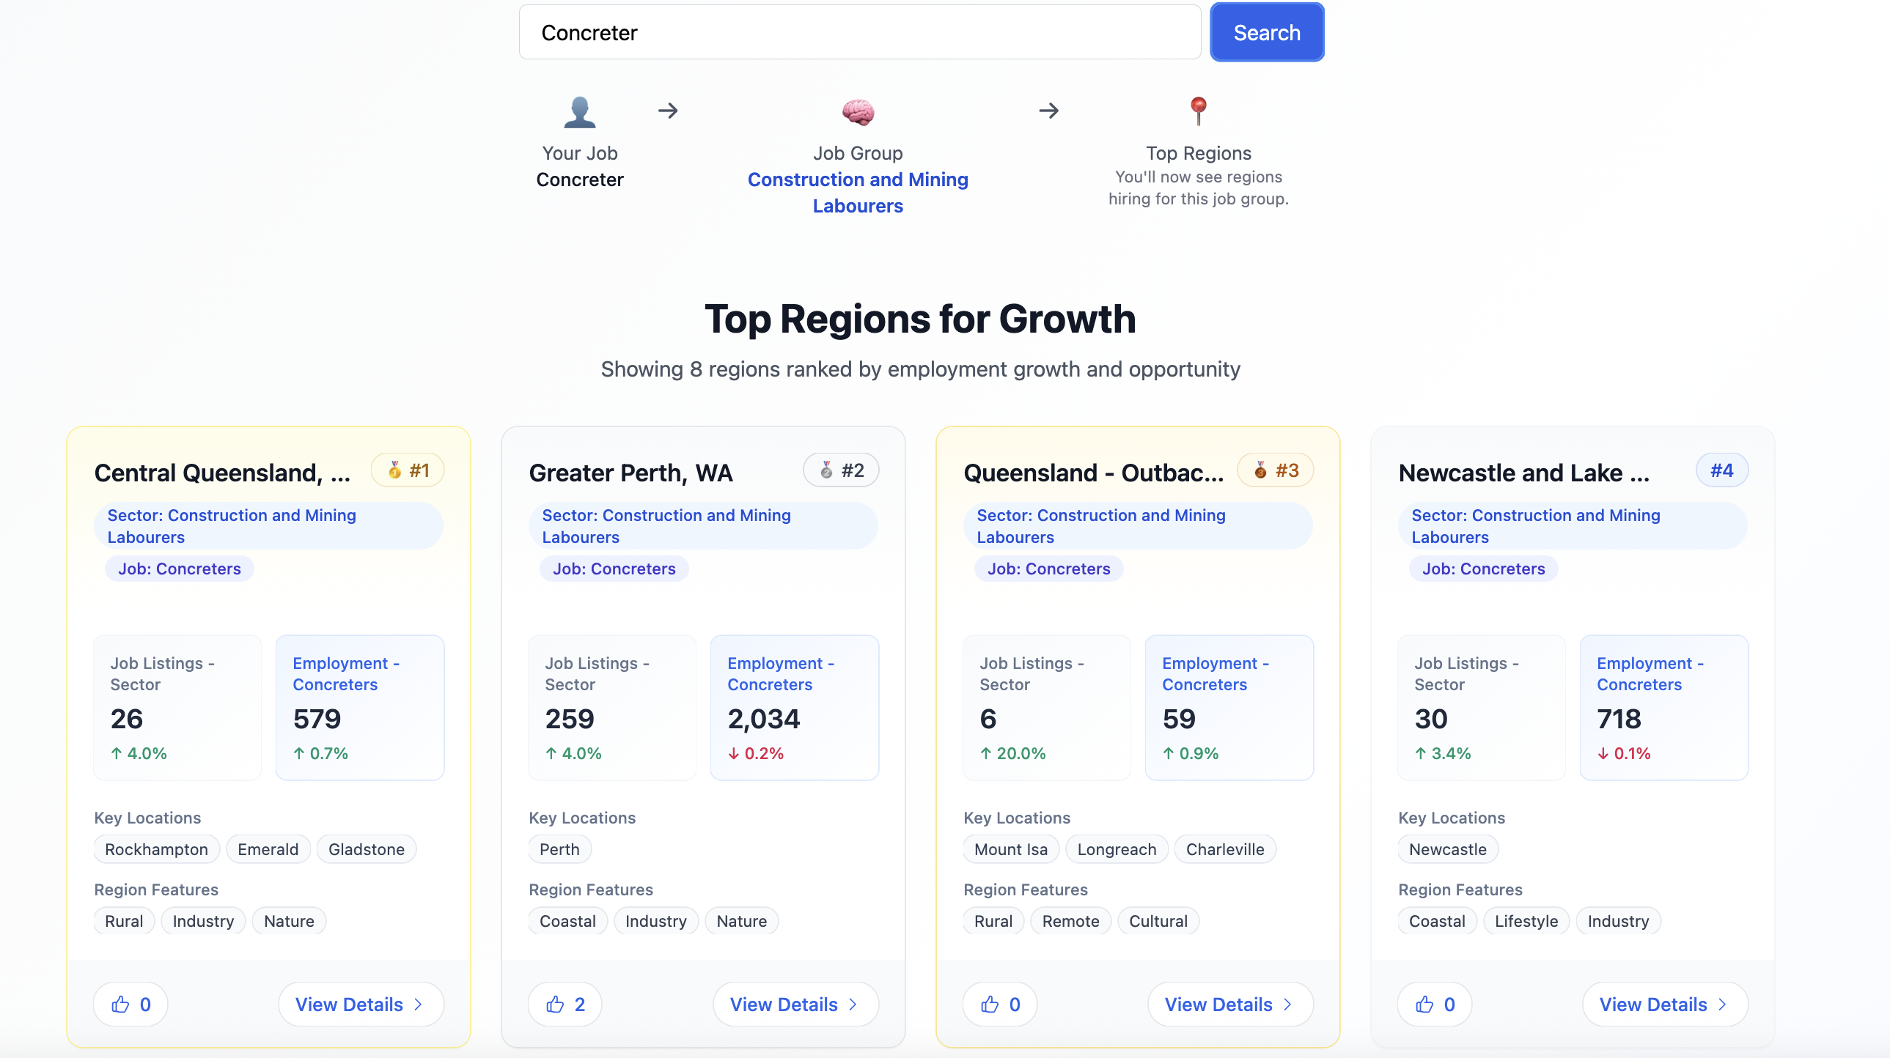Upvote the Queensland Outback region card
The height and width of the screenshot is (1058, 1890).
tap(999, 1004)
